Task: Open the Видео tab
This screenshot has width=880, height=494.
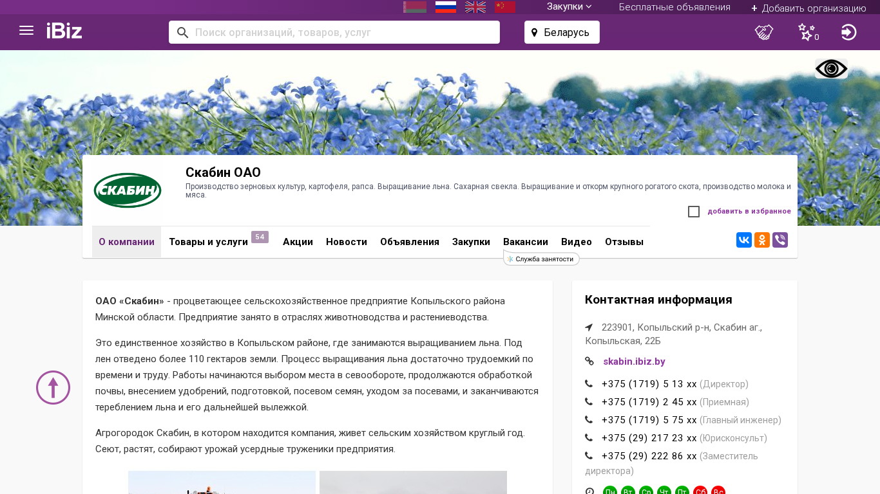Action: (x=577, y=242)
